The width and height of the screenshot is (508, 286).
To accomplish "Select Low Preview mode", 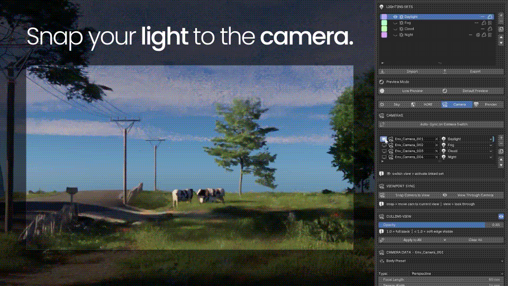I will [410, 91].
